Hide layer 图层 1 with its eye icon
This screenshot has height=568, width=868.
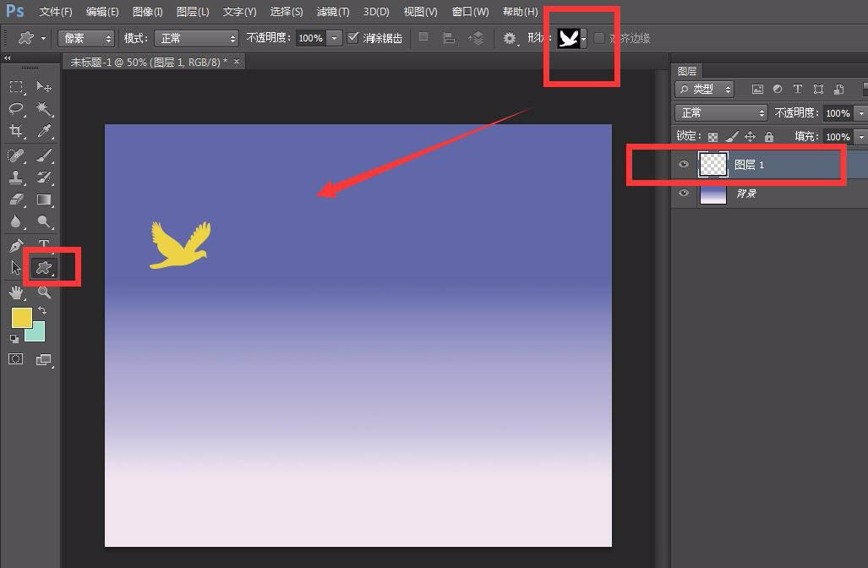click(684, 164)
